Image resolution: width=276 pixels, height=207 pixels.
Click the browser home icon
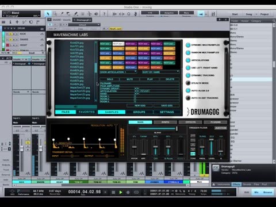pyautogui.click(x=214, y=184)
